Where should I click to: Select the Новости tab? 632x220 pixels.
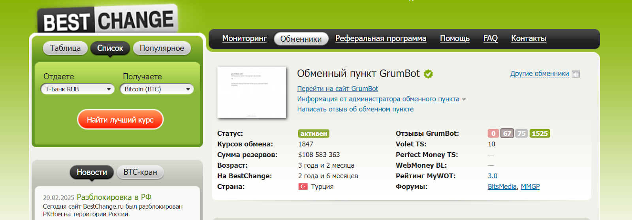coord(92,172)
